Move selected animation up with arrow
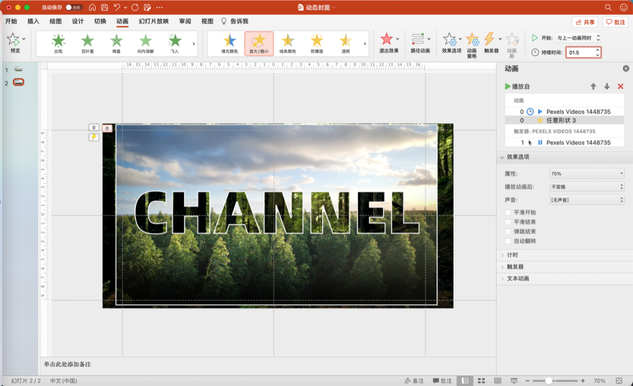 coord(593,86)
